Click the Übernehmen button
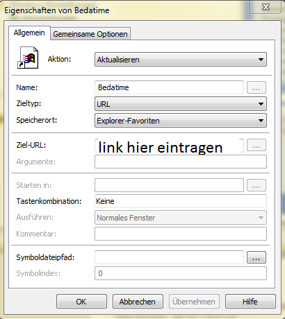 (x=194, y=302)
